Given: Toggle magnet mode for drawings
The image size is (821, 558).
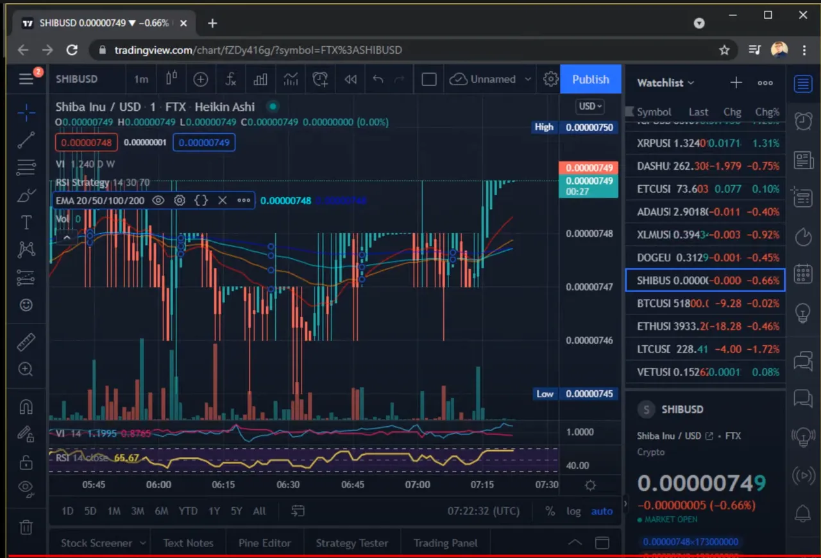Looking at the screenshot, I should tap(26, 406).
